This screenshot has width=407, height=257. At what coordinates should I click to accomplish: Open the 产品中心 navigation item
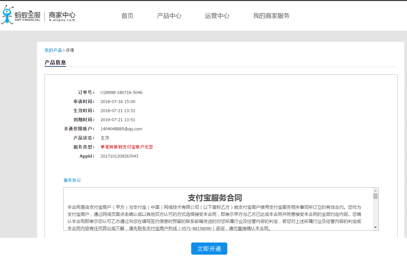pyautogui.click(x=169, y=16)
